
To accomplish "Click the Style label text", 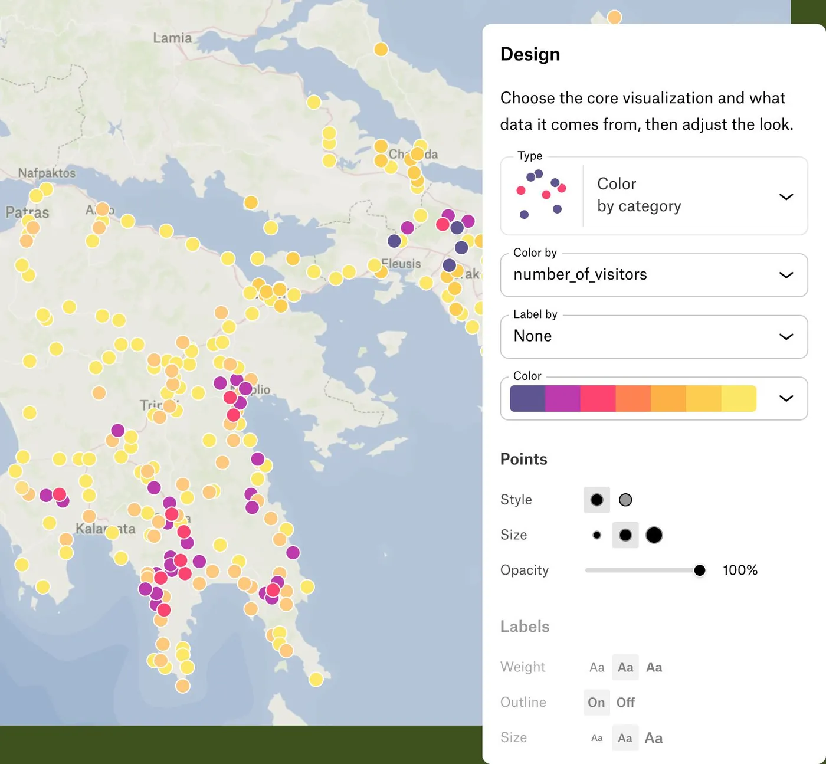I will click(516, 500).
